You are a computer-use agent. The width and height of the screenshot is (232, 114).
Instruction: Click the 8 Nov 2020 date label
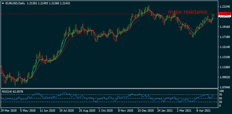(125, 110)
